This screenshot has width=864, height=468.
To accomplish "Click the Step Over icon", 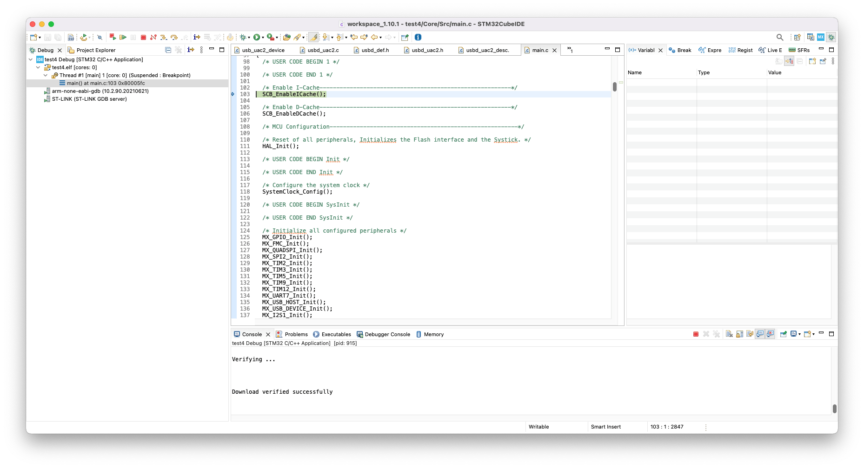I will click(x=174, y=37).
